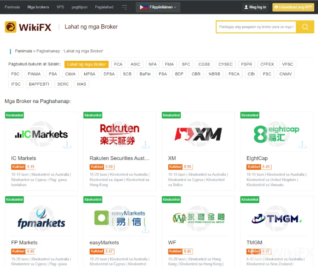Open the Wing Fung Financial Group logo
Screen dimensions: 318x267
(198, 218)
